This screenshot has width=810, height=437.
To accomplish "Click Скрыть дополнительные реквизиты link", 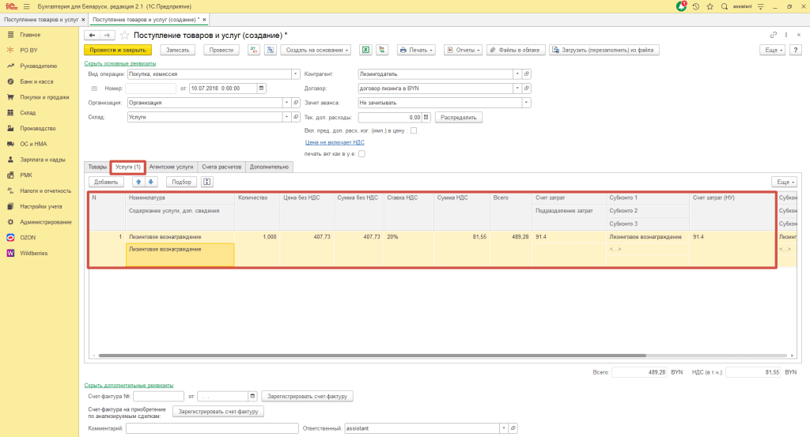I will point(129,386).
